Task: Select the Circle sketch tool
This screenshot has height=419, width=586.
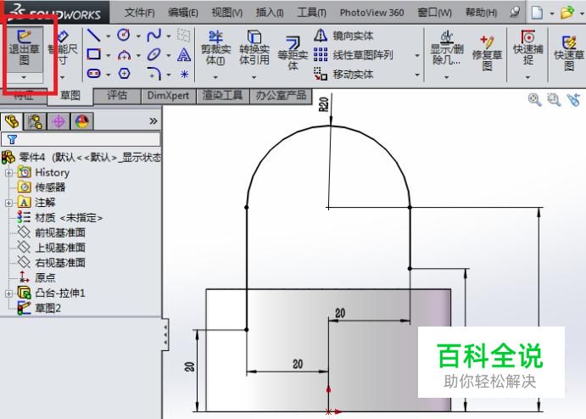Action: (x=124, y=36)
